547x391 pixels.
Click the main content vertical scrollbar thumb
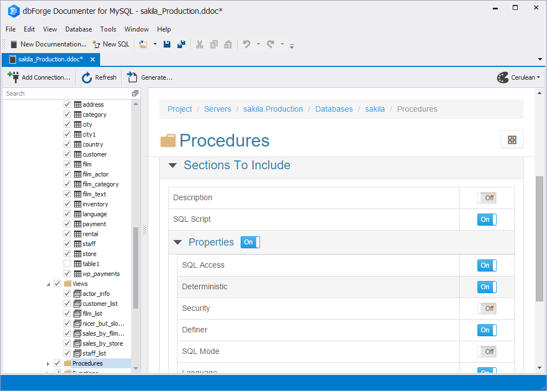(539, 238)
